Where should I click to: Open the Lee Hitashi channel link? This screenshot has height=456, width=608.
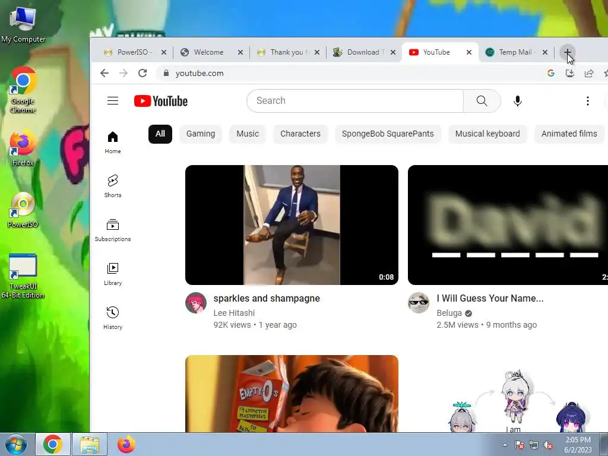tap(234, 313)
